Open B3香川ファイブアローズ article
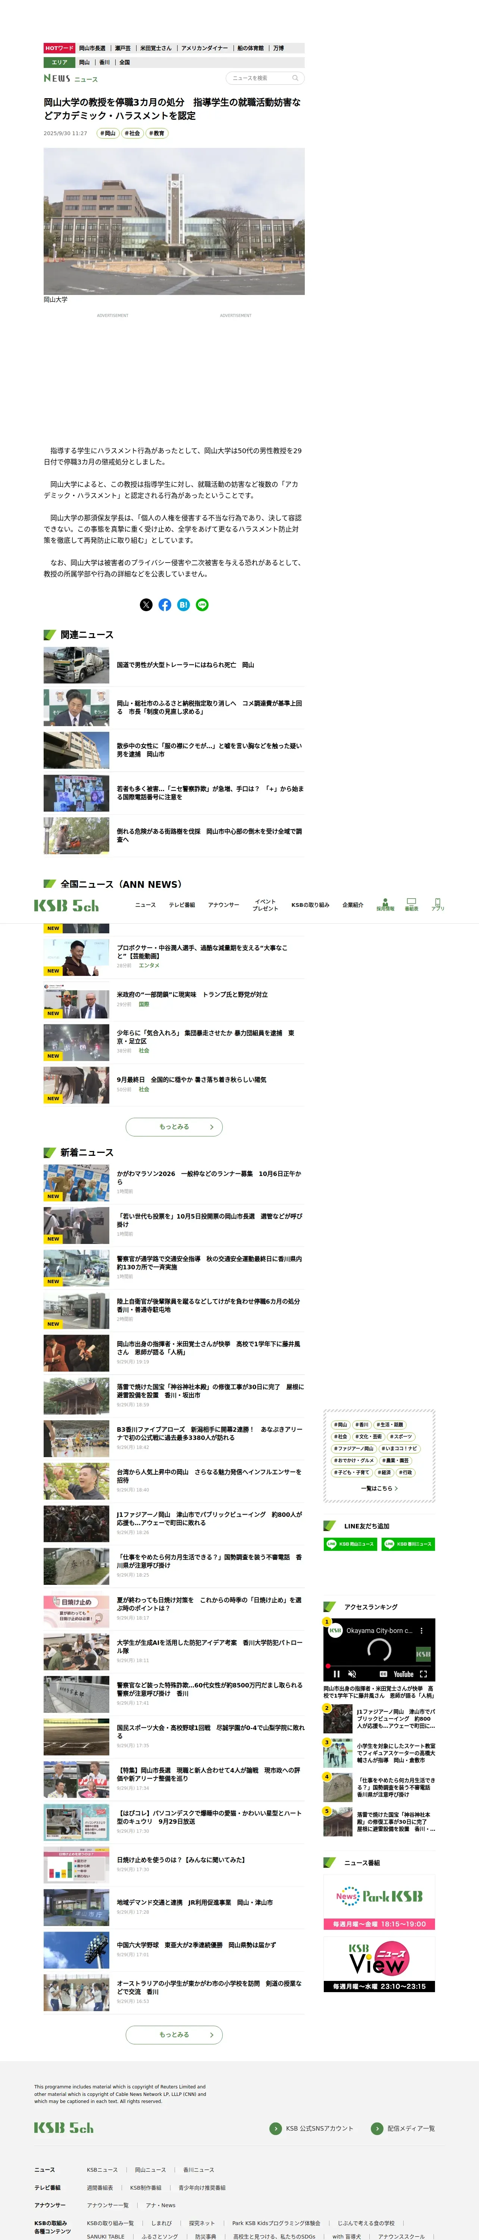 210,1433
